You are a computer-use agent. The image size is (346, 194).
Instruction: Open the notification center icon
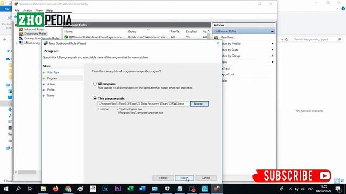click(338, 189)
